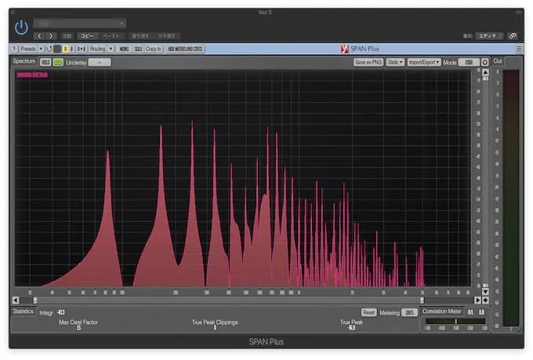Click the A to B copy button

[82, 49]
